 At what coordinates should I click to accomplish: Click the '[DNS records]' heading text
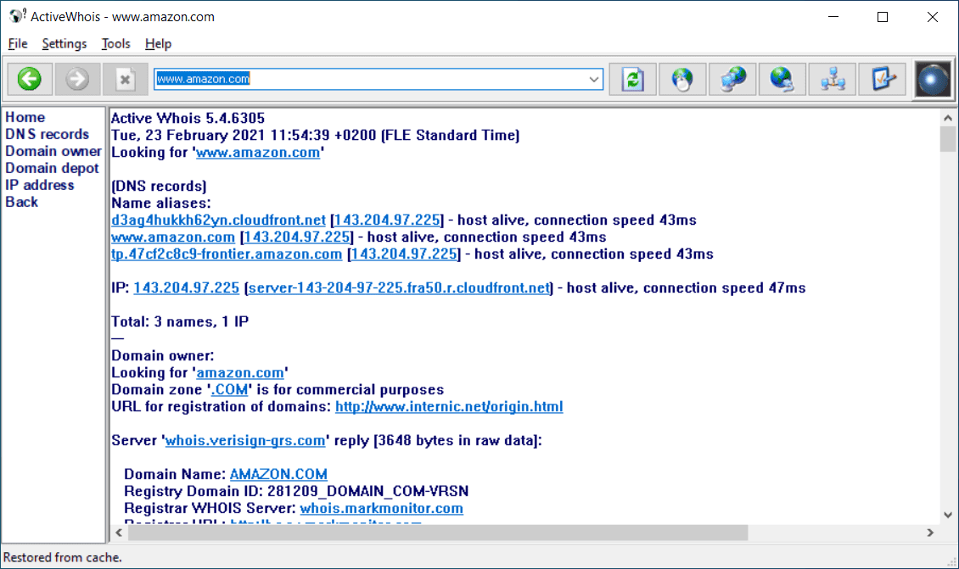pyautogui.click(x=159, y=186)
